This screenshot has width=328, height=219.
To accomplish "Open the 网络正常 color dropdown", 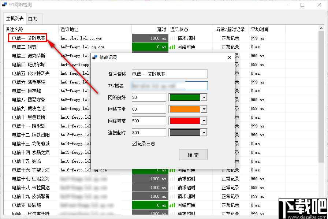I will tap(205, 109).
